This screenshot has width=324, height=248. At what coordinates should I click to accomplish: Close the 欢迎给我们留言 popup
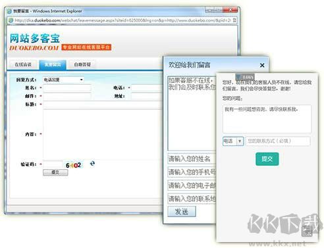(262, 65)
